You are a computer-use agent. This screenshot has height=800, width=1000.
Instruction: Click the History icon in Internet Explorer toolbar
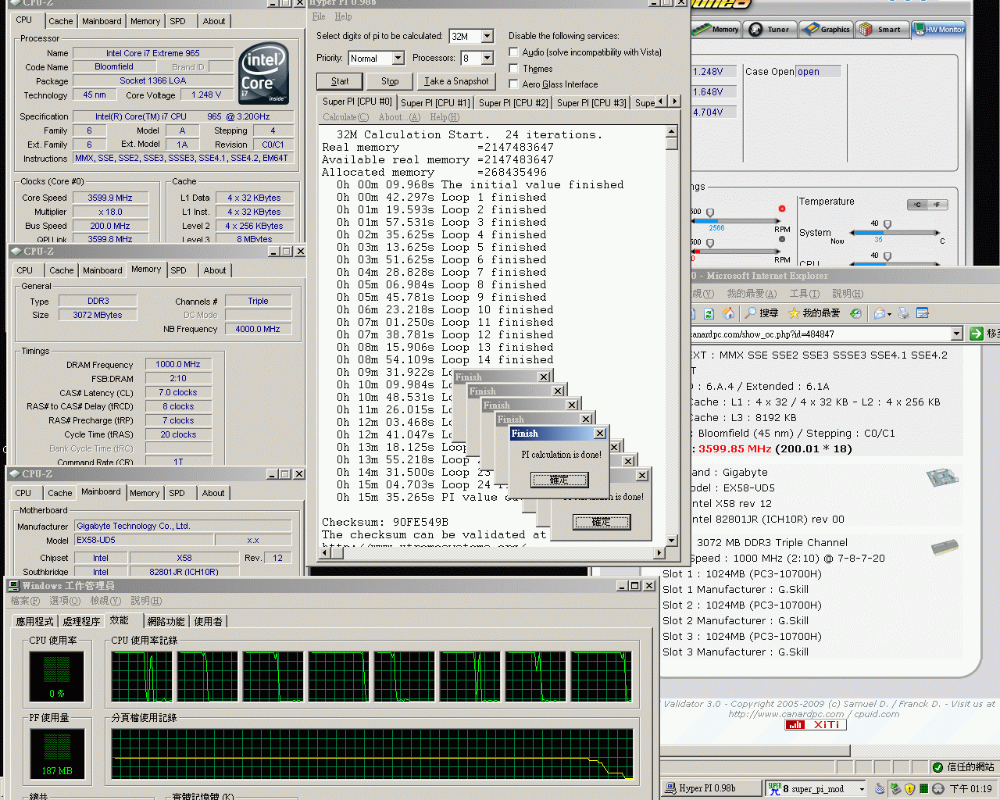pos(856,313)
